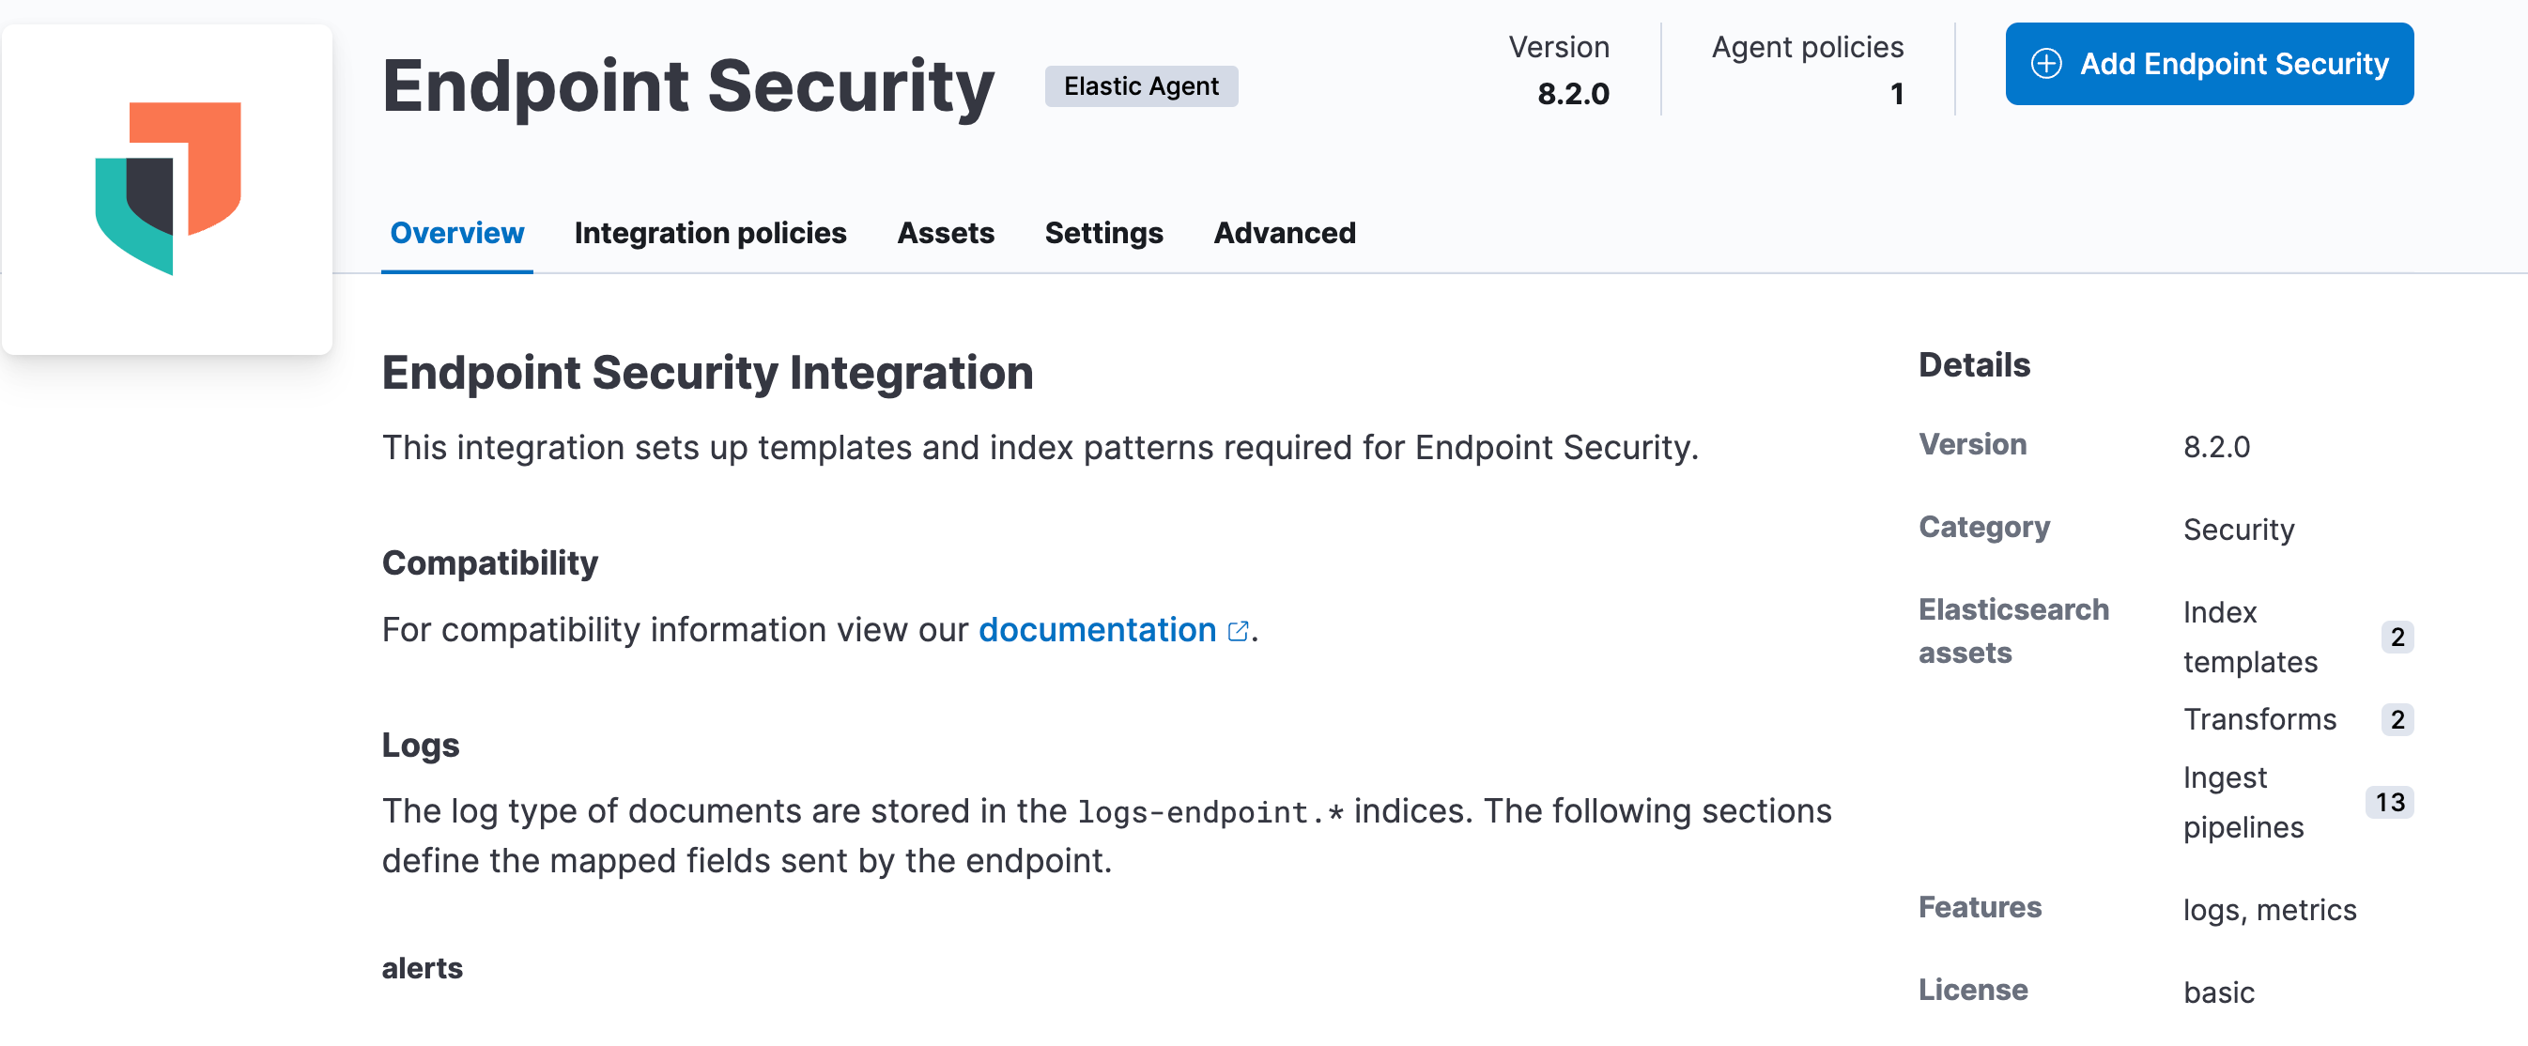Click the Details panel heading

click(x=1974, y=365)
